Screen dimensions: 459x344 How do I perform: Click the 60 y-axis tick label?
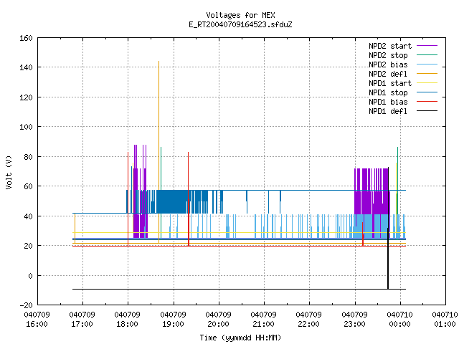pyautogui.click(x=28, y=186)
